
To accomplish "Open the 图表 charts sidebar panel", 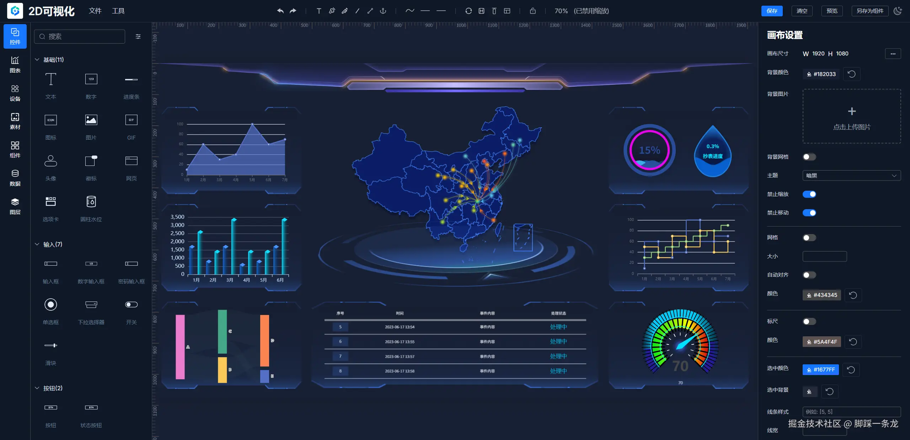I will click(15, 64).
